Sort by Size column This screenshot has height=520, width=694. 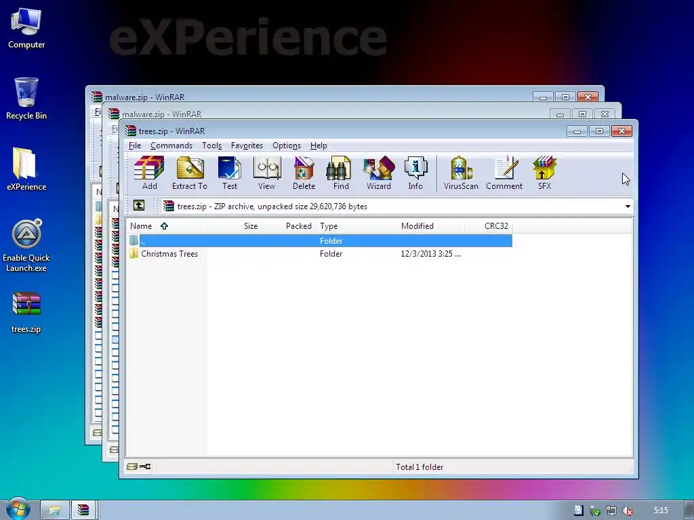234,226
